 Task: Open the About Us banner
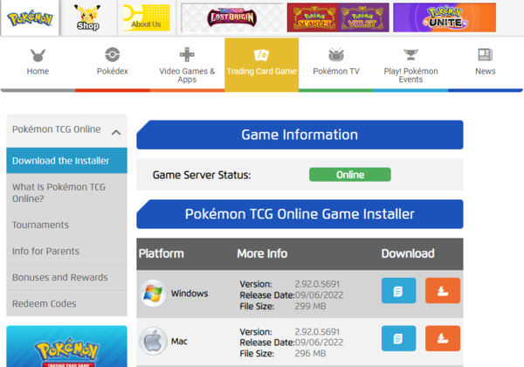coord(147,17)
